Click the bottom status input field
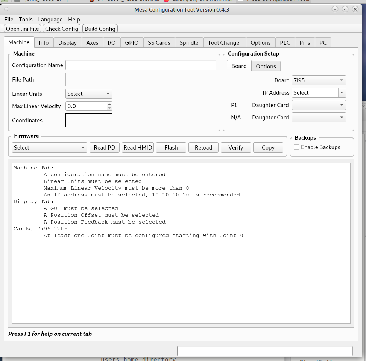 (265, 351)
